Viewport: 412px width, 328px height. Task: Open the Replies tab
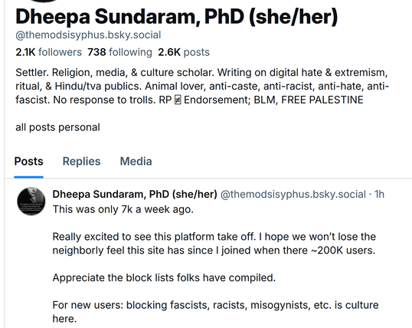(x=81, y=161)
